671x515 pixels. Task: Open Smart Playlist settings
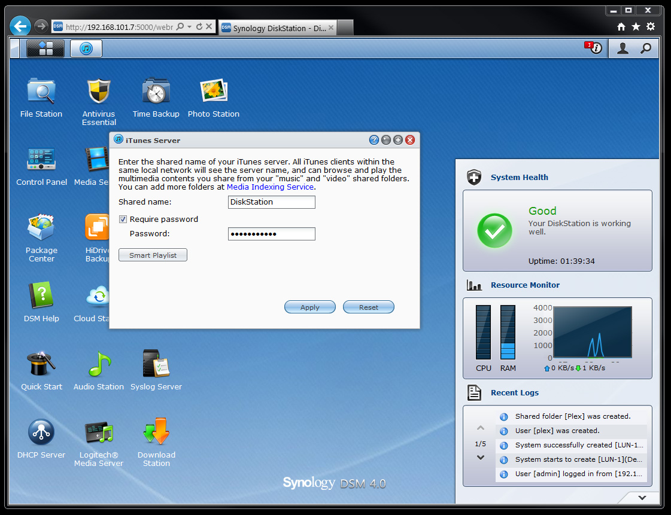(x=153, y=255)
